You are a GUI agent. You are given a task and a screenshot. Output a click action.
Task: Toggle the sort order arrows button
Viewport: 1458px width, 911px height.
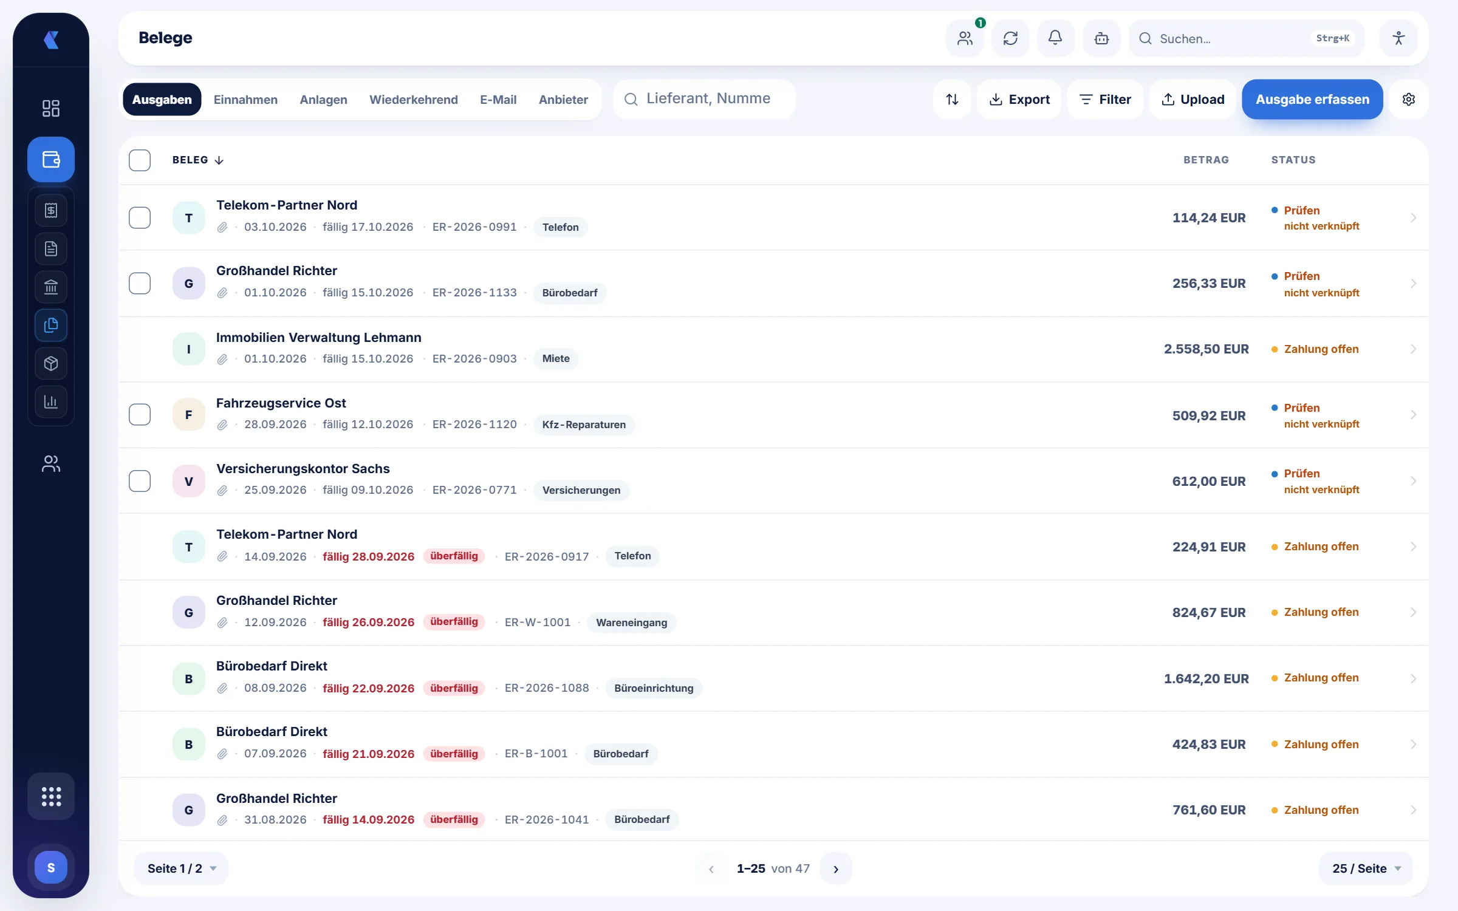(952, 99)
